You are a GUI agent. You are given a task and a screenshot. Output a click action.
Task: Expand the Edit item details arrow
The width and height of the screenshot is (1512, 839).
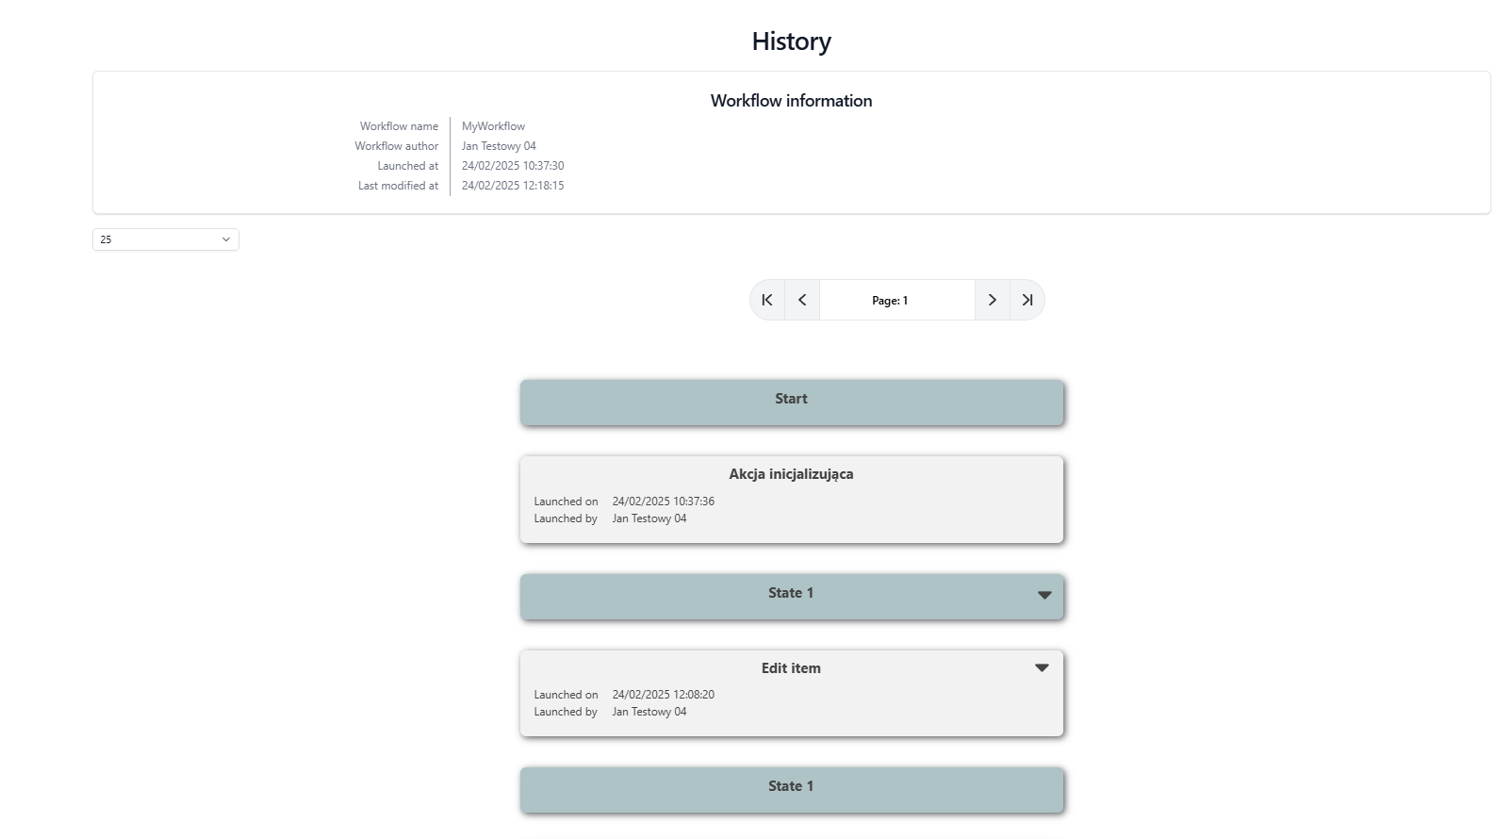pos(1042,667)
